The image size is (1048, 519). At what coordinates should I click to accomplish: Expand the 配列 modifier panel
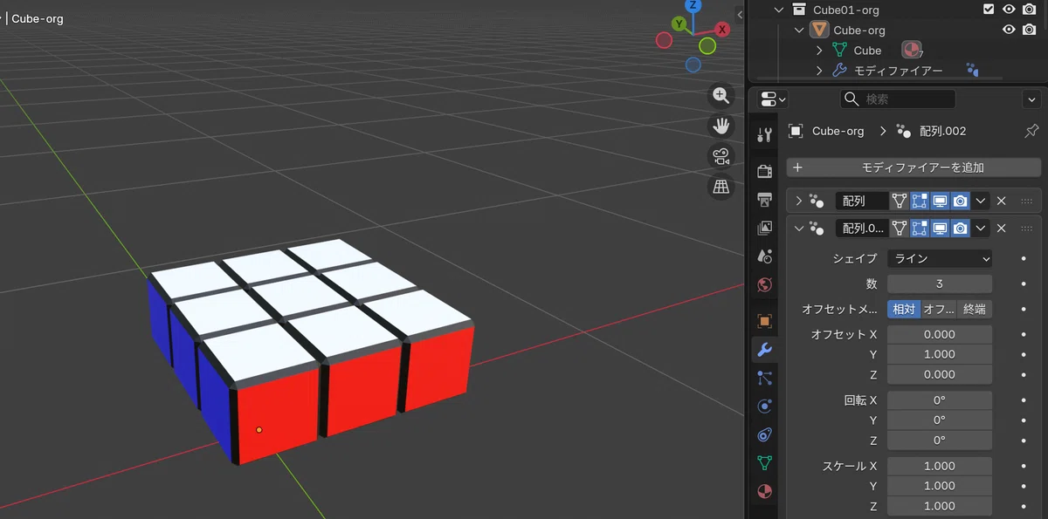tap(798, 201)
